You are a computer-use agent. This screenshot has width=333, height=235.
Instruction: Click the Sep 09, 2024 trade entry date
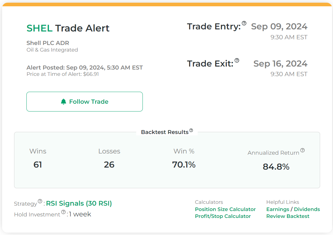[279, 26]
